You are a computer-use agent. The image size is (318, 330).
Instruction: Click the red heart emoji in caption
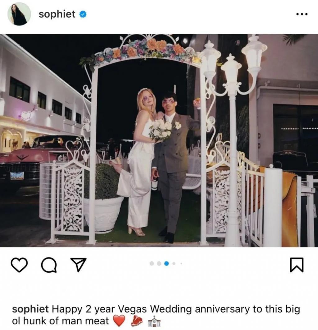119,321
